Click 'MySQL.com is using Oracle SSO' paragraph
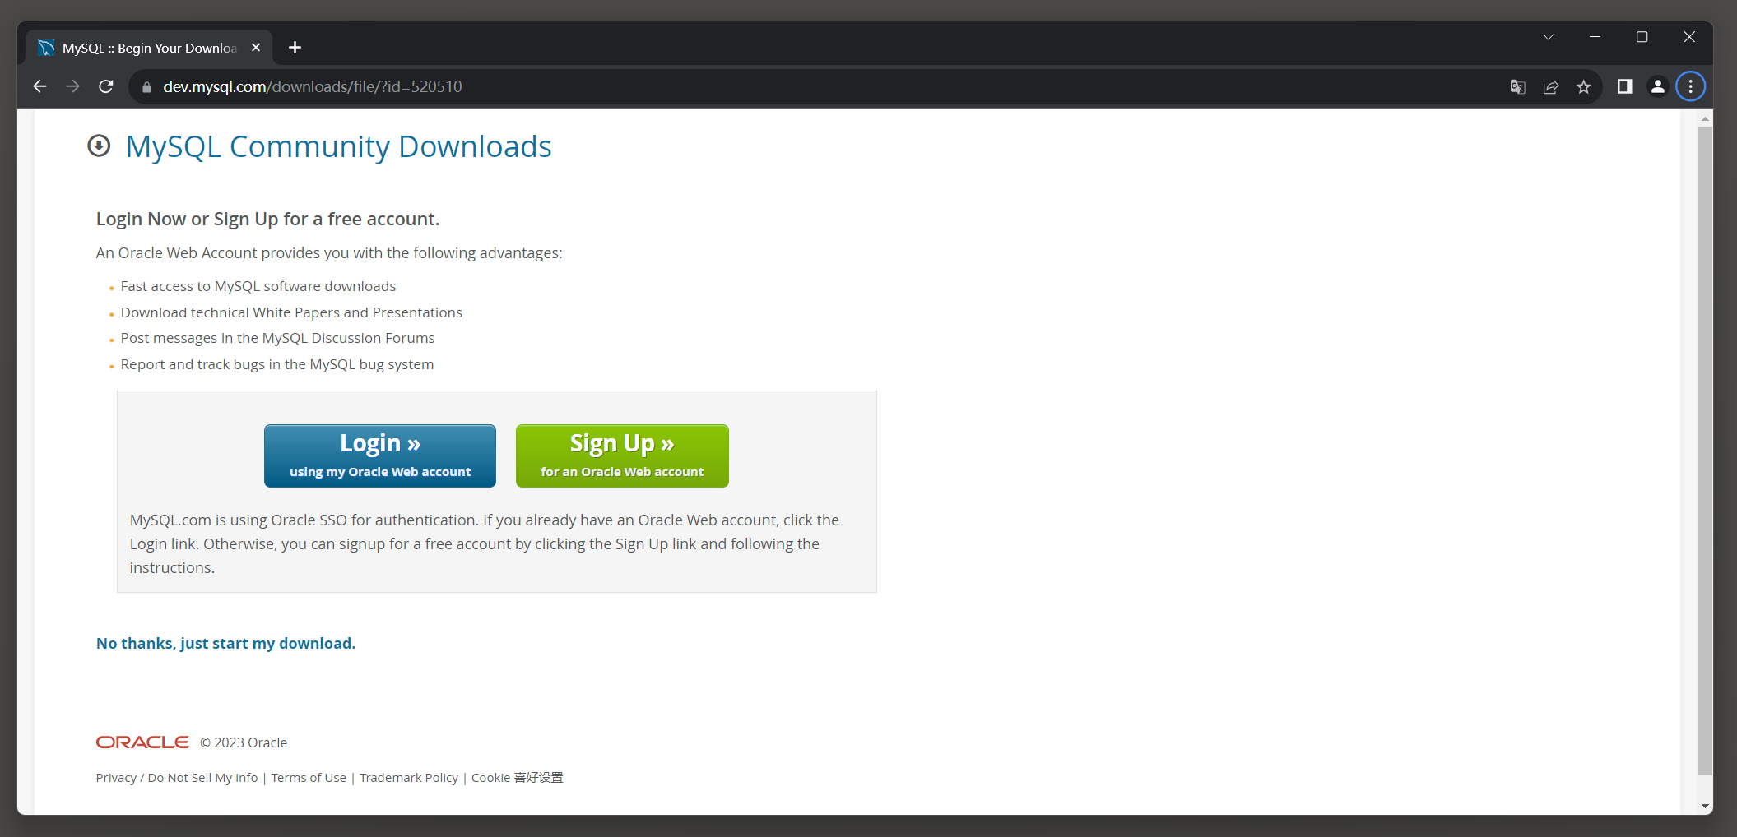The image size is (1737, 837). 485,543
